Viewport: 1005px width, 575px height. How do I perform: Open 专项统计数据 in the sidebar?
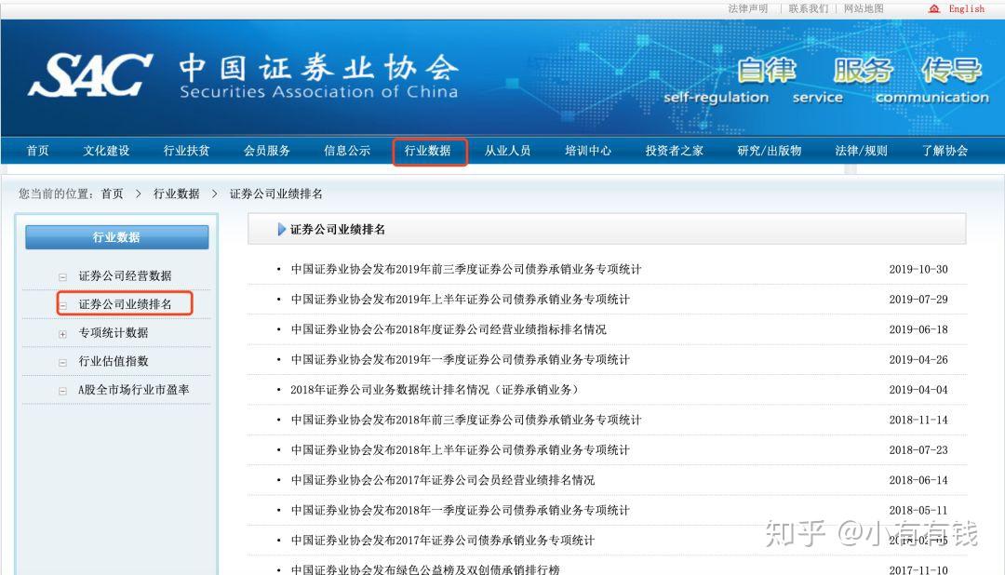coord(114,333)
